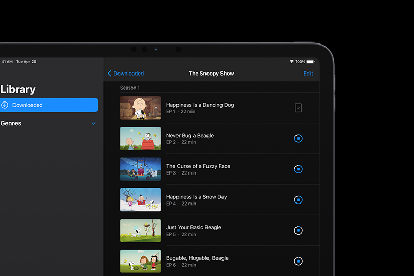
Task: Tap the downloaded device icon for Happiness Is a Dancing Dog
Action: click(298, 108)
